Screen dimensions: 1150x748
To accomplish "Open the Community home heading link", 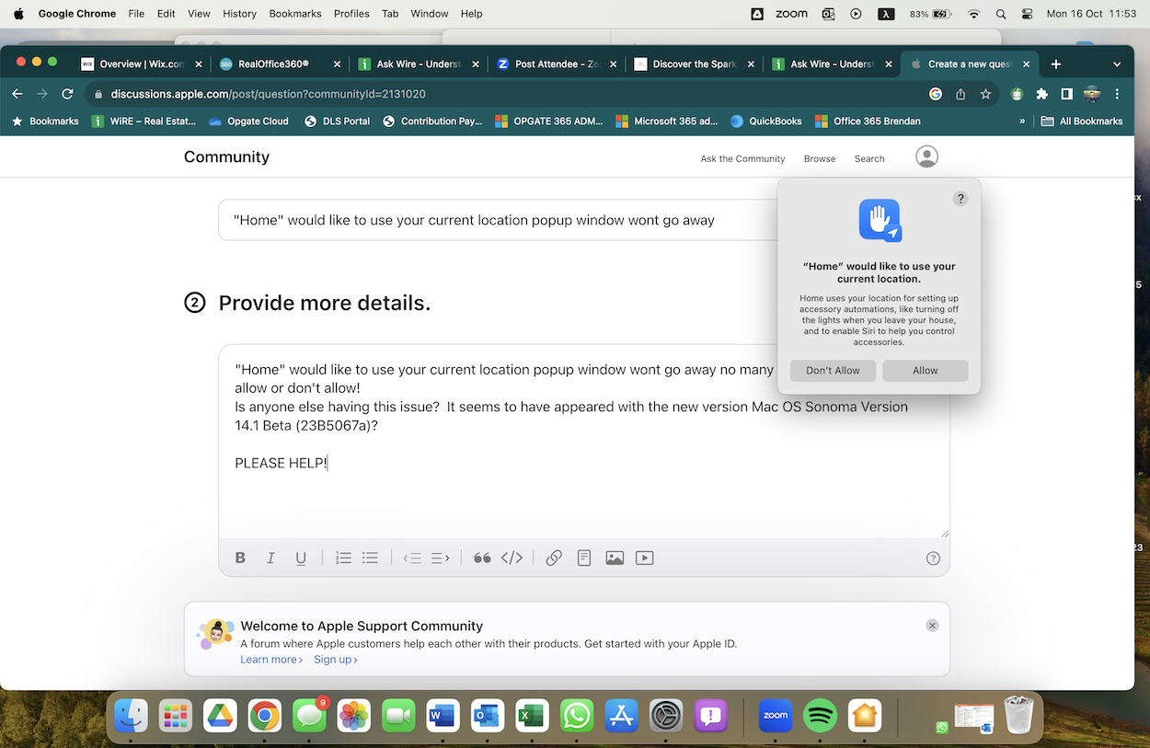I will point(226,156).
